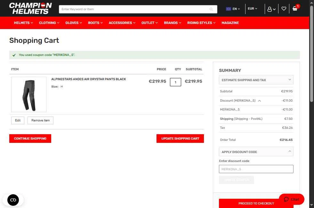Collapse the Apply Discount Code section
The width and height of the screenshot is (314, 208).
256,152
